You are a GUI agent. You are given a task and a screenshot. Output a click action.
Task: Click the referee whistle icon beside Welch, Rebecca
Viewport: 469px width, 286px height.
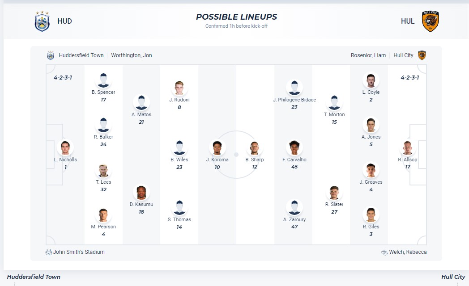(x=384, y=252)
